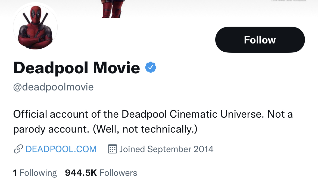Open the Following list label
The width and height of the screenshot is (318, 185).
pyautogui.click(x=38, y=173)
